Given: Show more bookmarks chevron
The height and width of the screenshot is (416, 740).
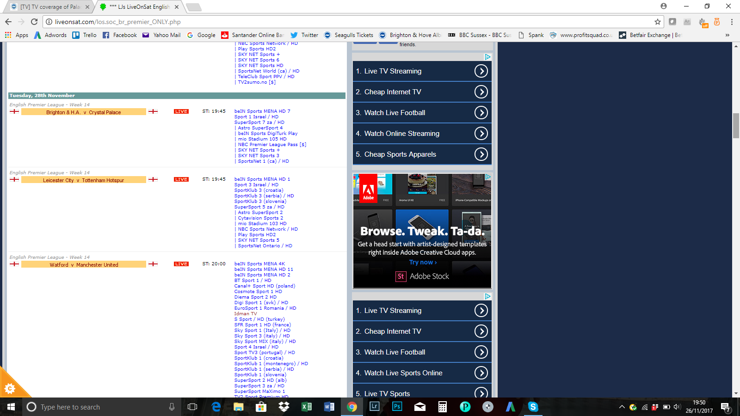Looking at the screenshot, I should [x=728, y=35].
